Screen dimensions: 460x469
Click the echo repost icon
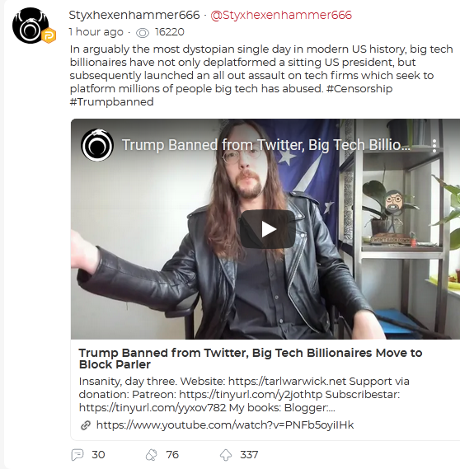152,455
